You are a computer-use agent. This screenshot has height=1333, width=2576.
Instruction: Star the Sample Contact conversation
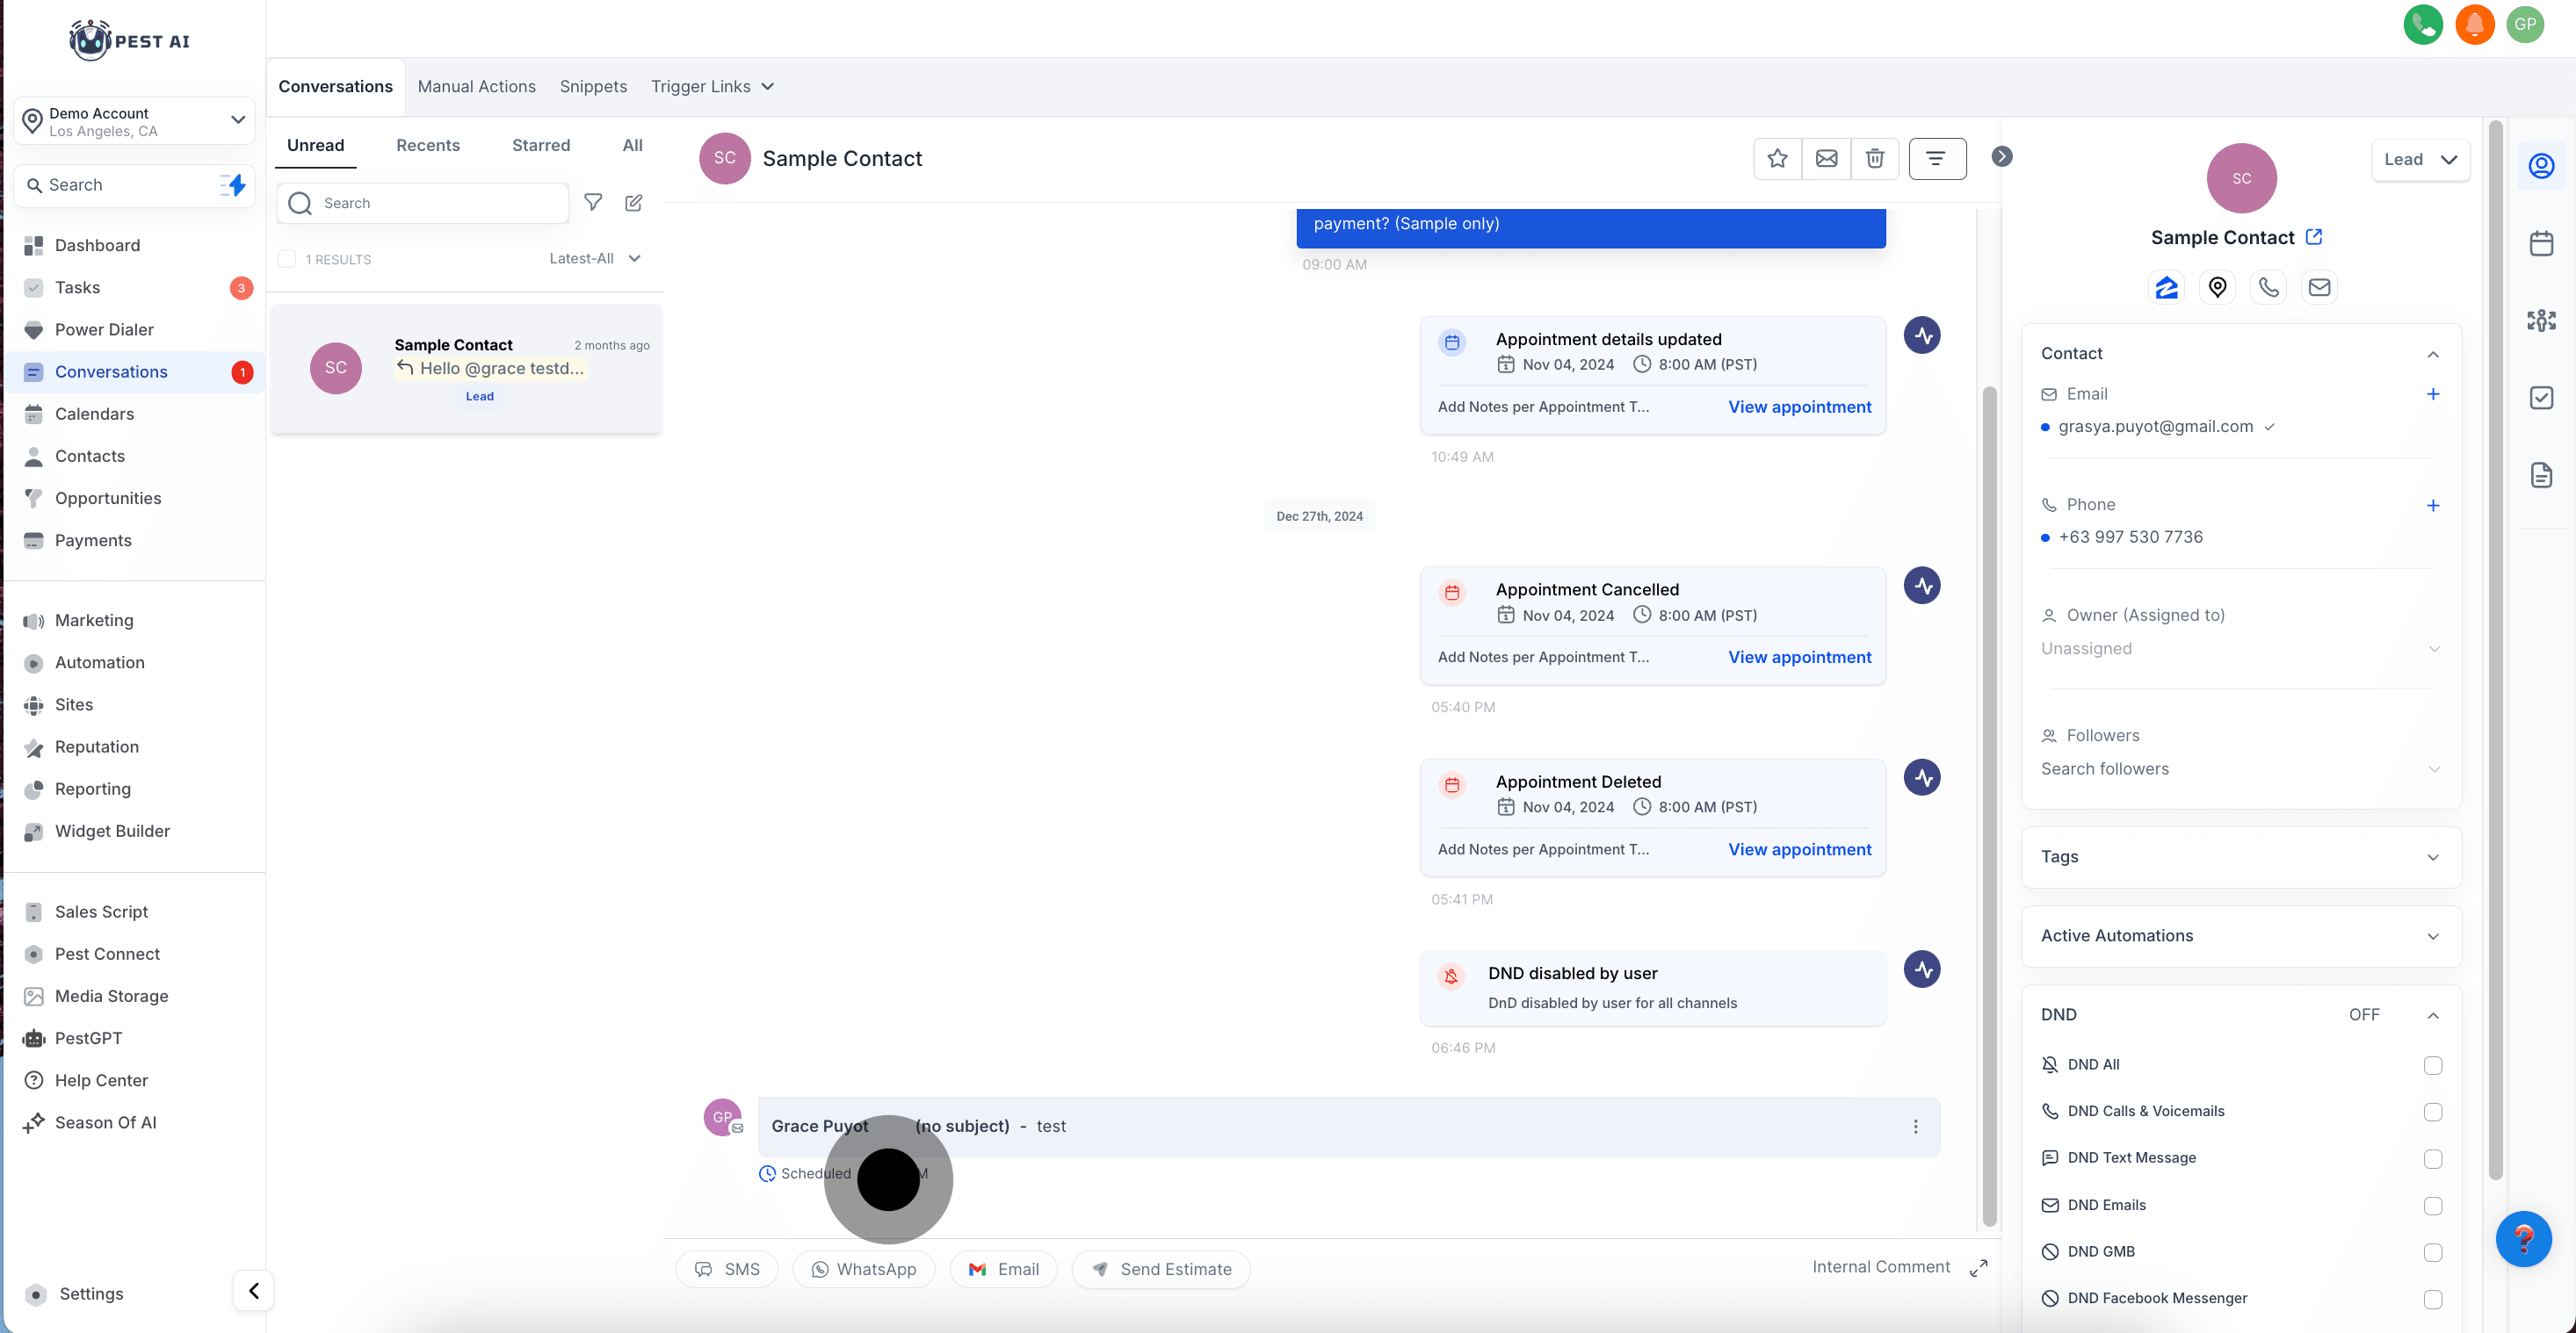1777,159
